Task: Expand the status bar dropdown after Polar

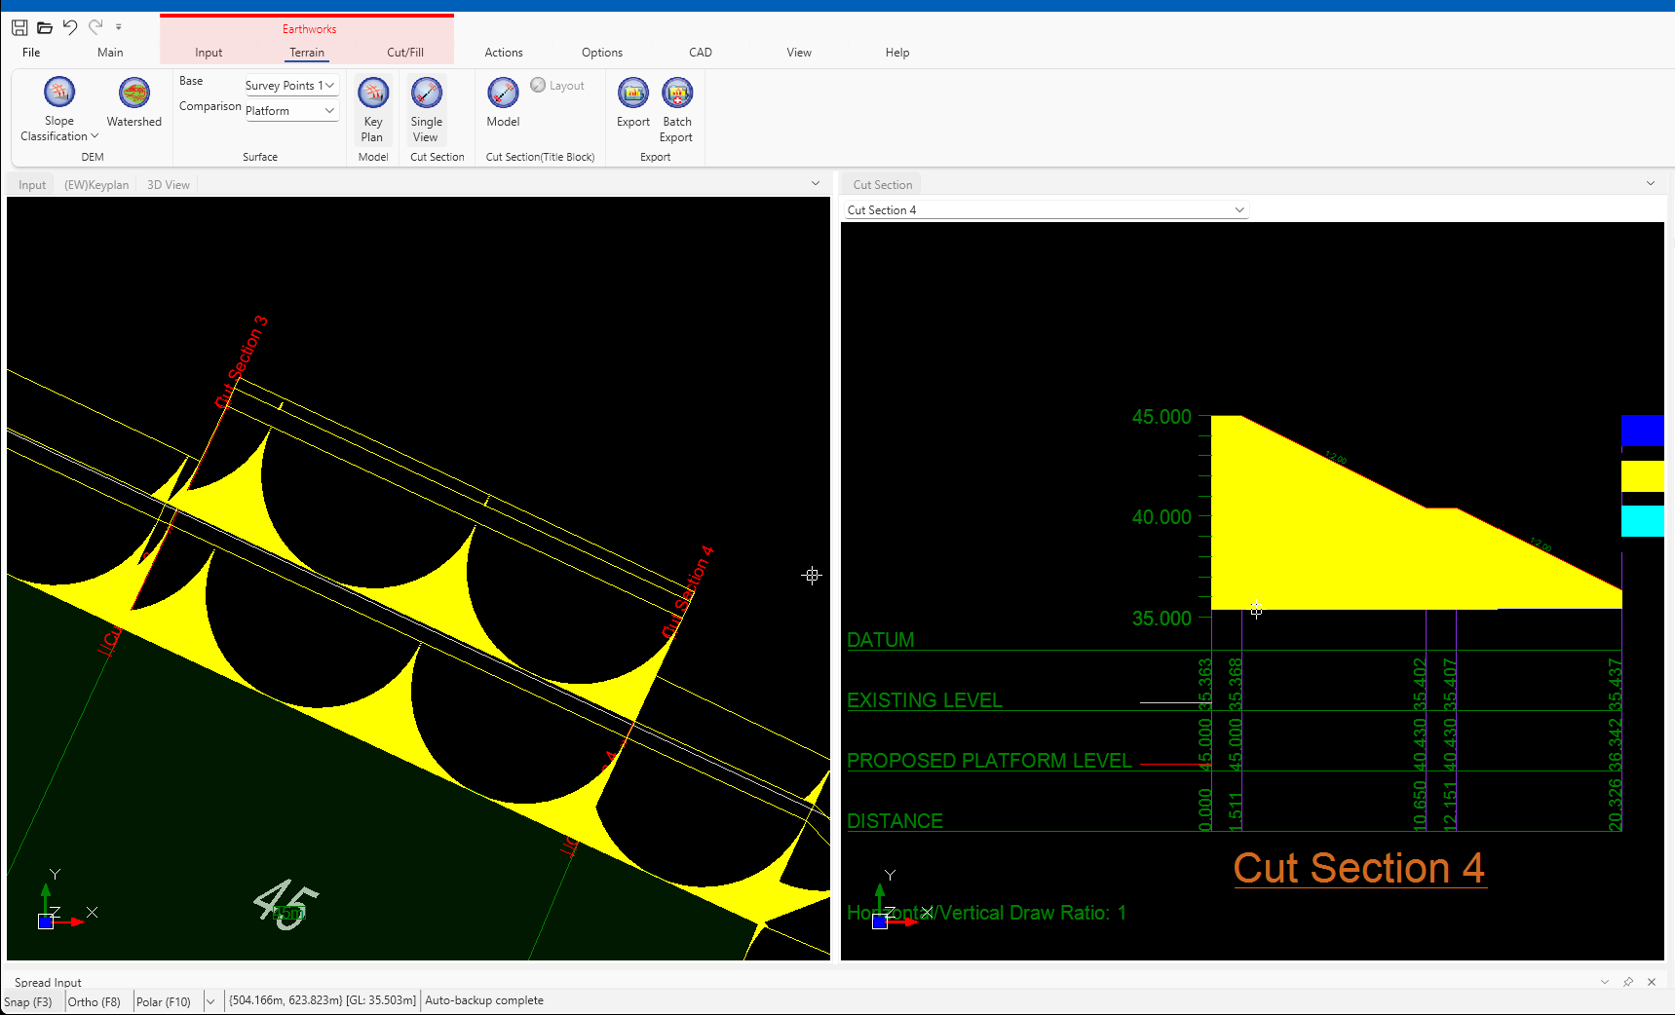Action: [210, 1001]
